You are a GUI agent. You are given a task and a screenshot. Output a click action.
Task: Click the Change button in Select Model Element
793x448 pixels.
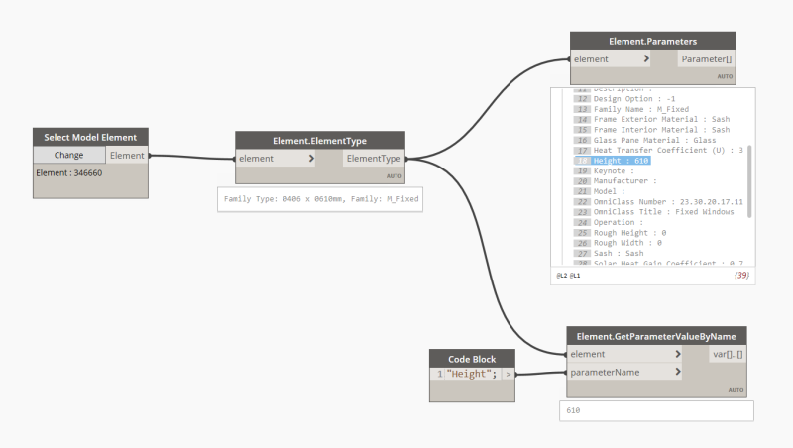pos(69,155)
